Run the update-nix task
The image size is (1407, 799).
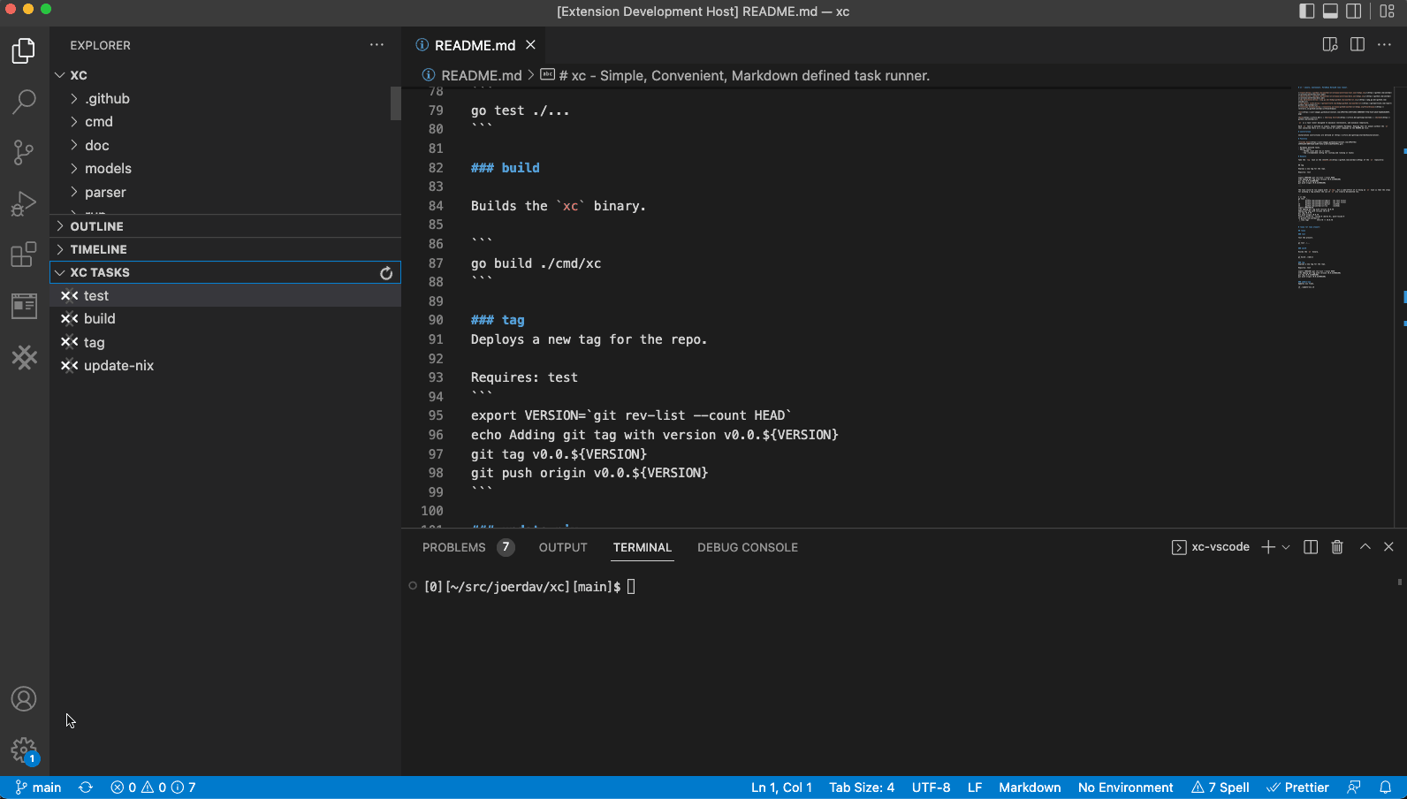118,366
